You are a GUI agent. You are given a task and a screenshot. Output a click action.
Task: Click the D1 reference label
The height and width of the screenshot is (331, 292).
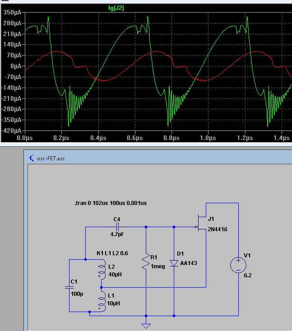click(181, 254)
